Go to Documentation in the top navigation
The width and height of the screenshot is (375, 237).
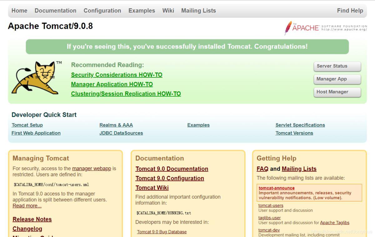click(55, 11)
